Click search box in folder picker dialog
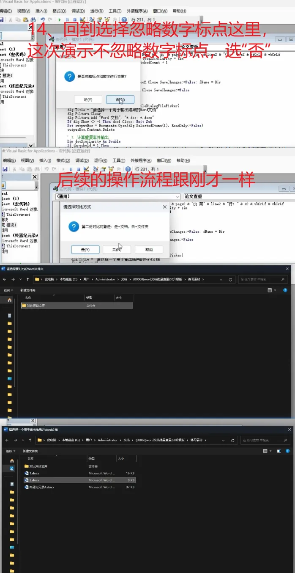Screen dimensions: 295x573 tap(264, 279)
